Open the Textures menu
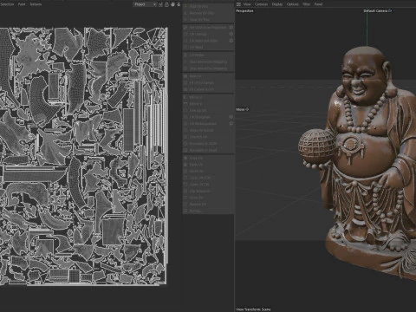The height and width of the screenshot is (312, 416). pyautogui.click(x=36, y=4)
